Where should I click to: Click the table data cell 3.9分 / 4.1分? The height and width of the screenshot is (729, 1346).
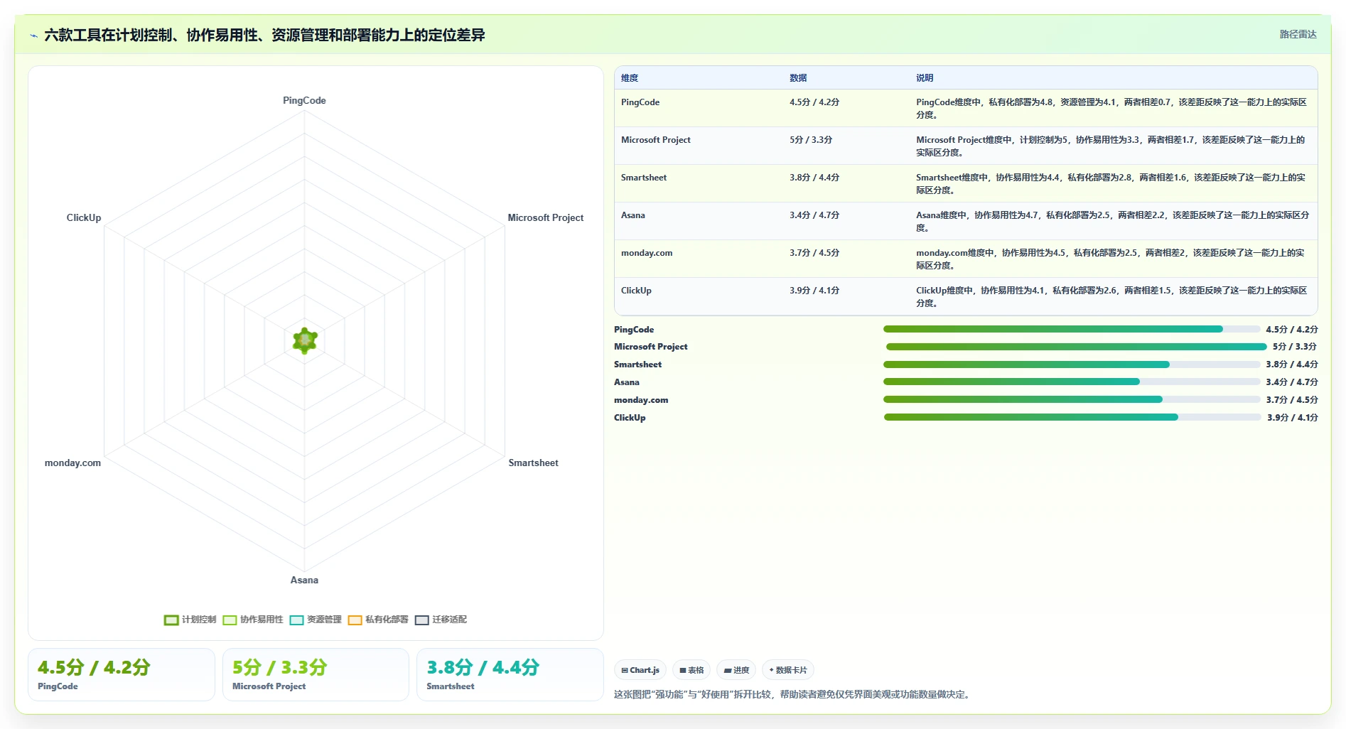click(814, 291)
